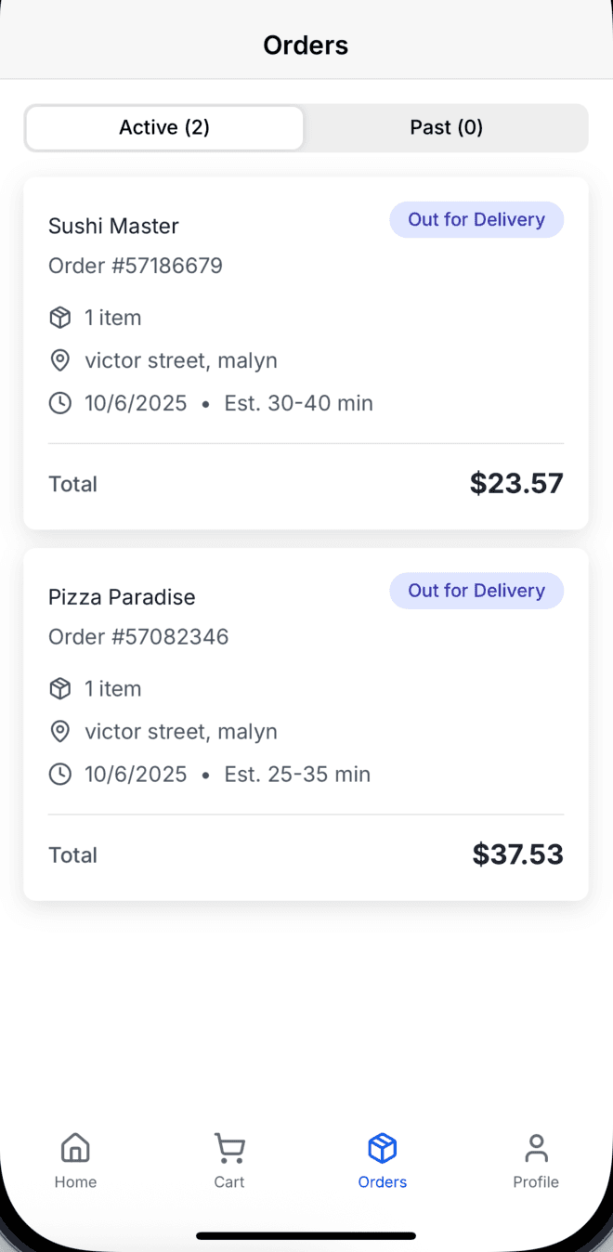Click the Sushi Master order card
This screenshot has height=1252, width=613.
tap(306, 353)
